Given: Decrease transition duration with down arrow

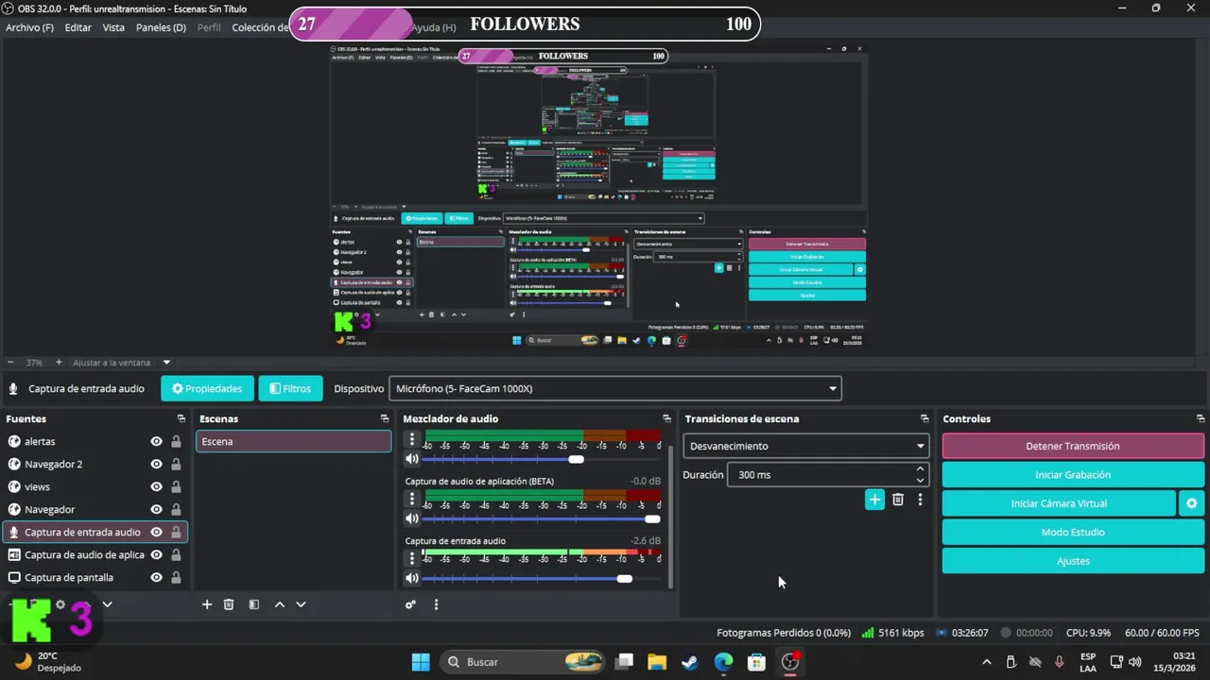Looking at the screenshot, I should 920,481.
